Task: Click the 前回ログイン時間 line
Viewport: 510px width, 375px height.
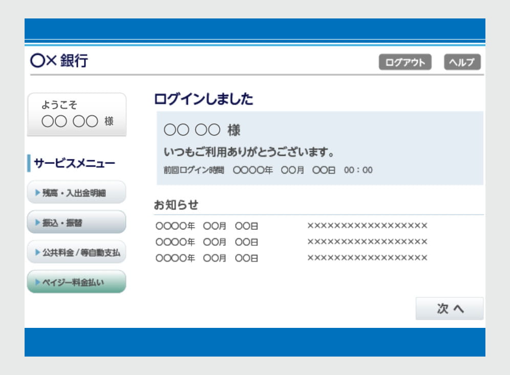Action: [268, 170]
